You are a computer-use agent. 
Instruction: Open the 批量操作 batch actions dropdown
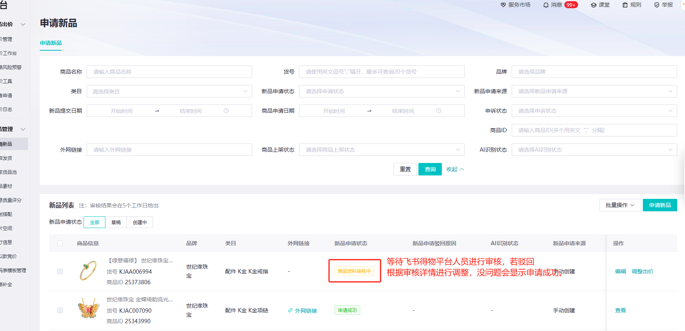[x=620, y=205]
